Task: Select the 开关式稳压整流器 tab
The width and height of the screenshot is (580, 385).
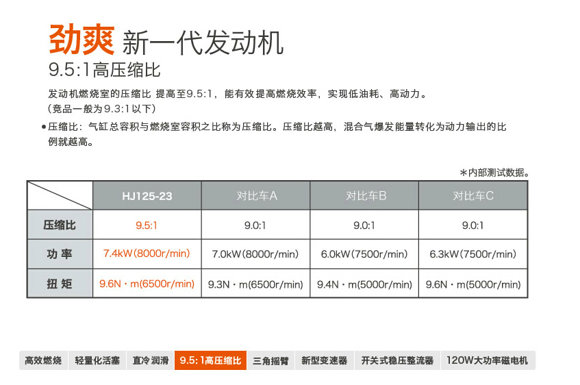Action: click(397, 360)
